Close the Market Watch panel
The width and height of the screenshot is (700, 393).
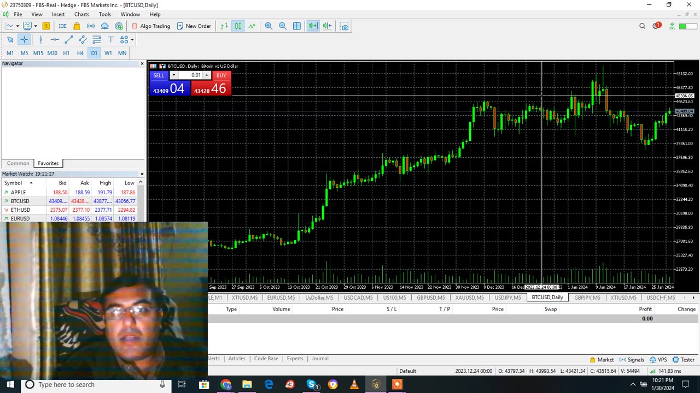coord(142,174)
